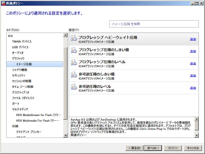Screen dimensions: 205x154
Task: Choose HDX MediaStream for Flash client item
Action: pos(38,115)
